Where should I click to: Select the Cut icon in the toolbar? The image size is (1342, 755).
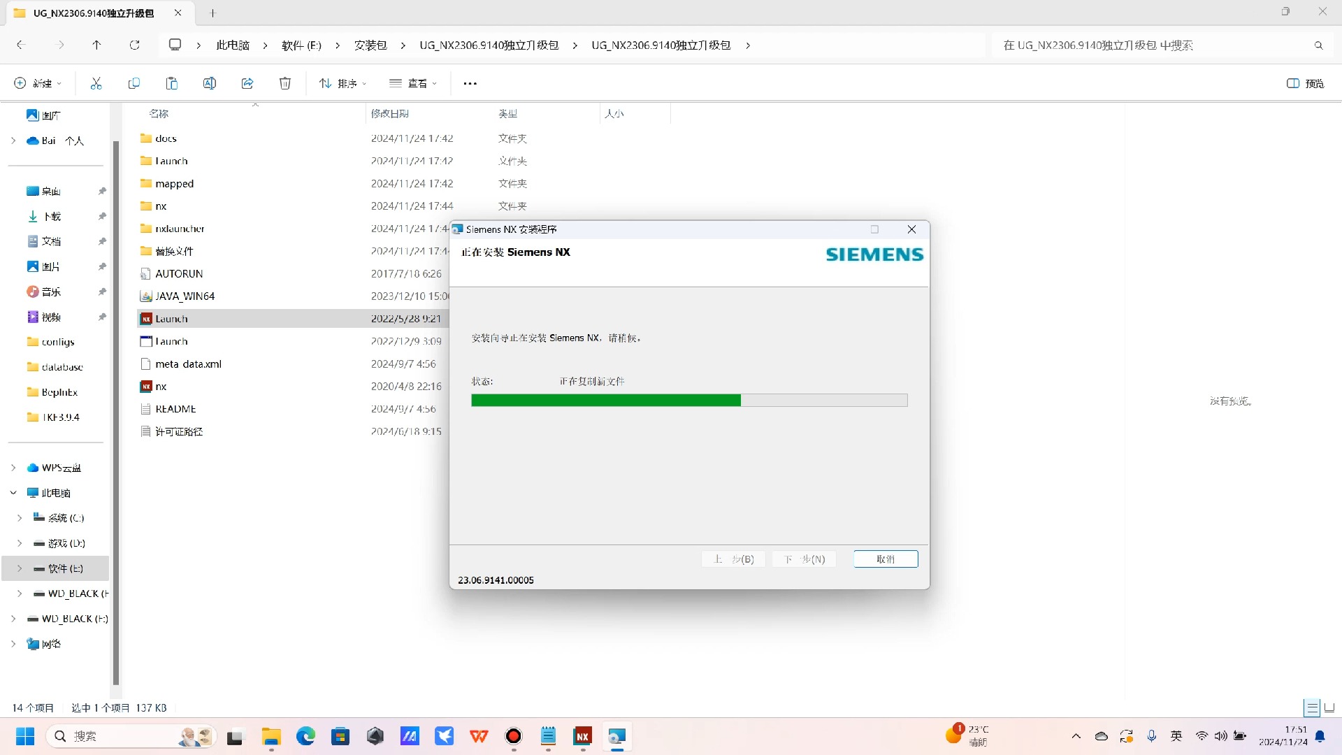[96, 82]
